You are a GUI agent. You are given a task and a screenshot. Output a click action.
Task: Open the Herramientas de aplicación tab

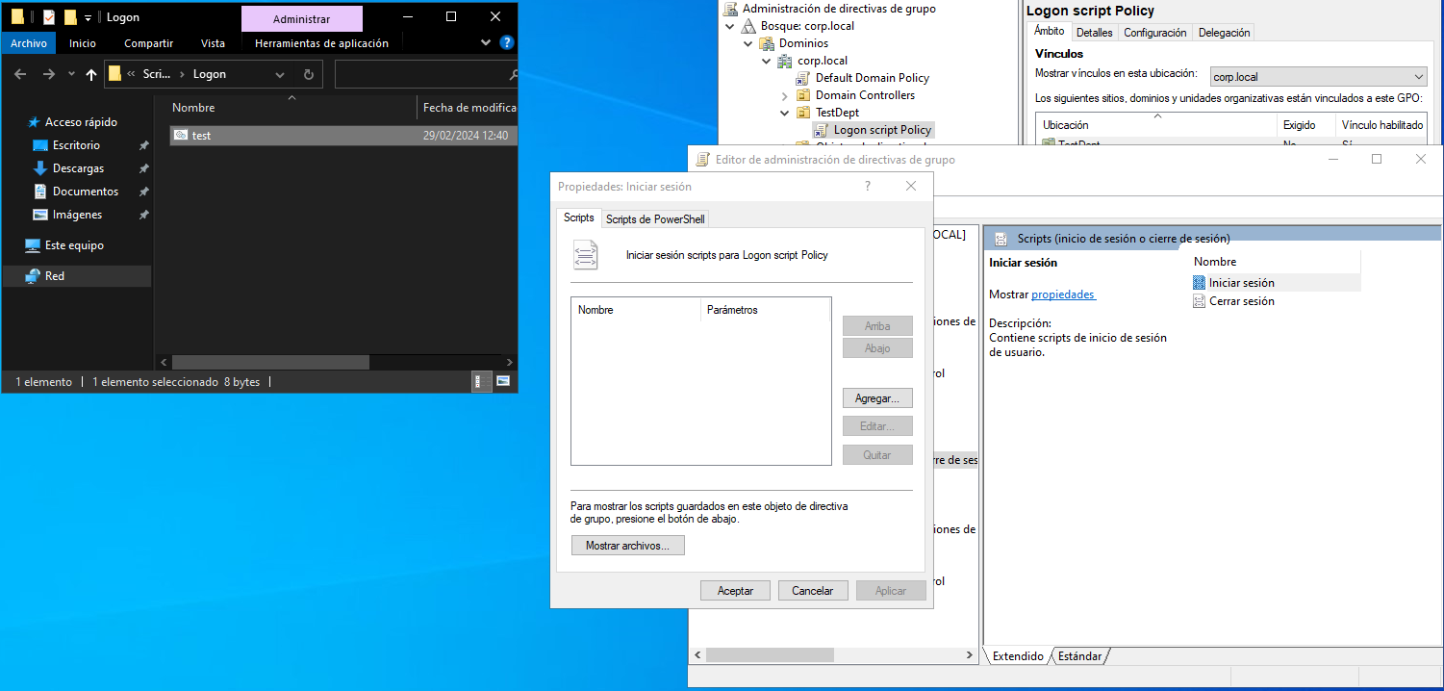(x=322, y=43)
